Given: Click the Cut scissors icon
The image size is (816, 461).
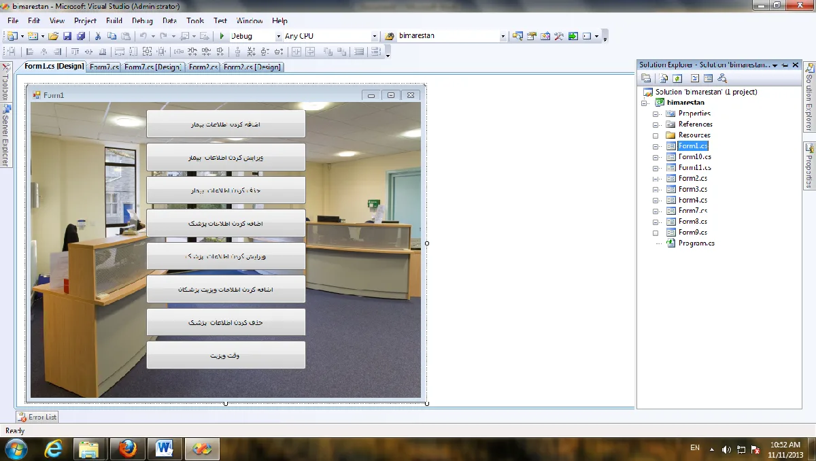Looking at the screenshot, I should point(98,36).
